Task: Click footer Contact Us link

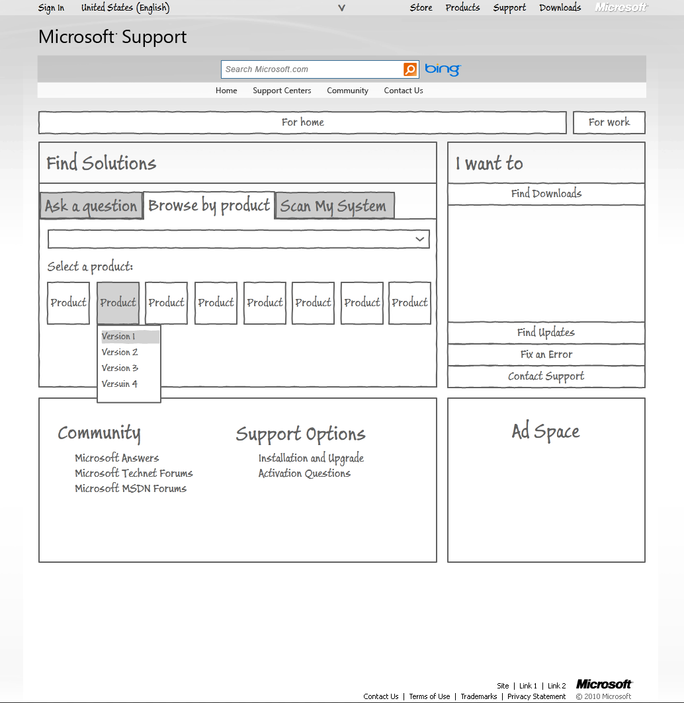Action: (x=381, y=697)
